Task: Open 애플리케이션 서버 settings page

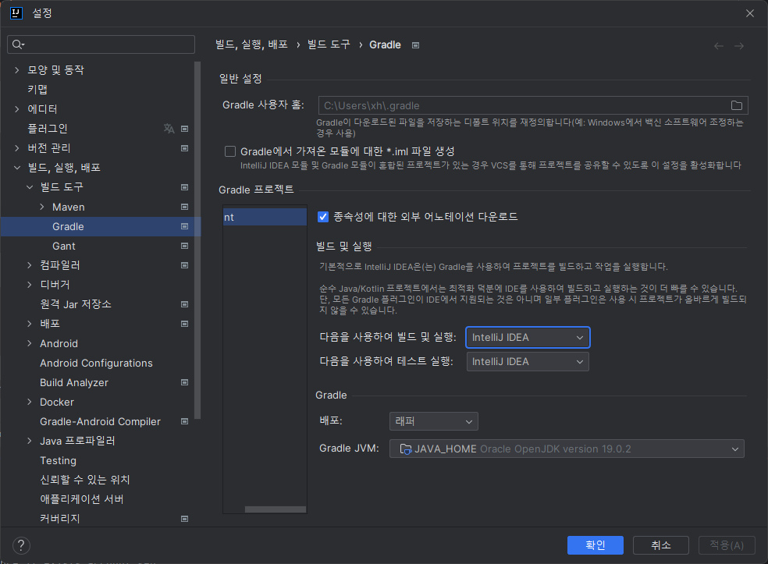Action: pyautogui.click(x=82, y=499)
